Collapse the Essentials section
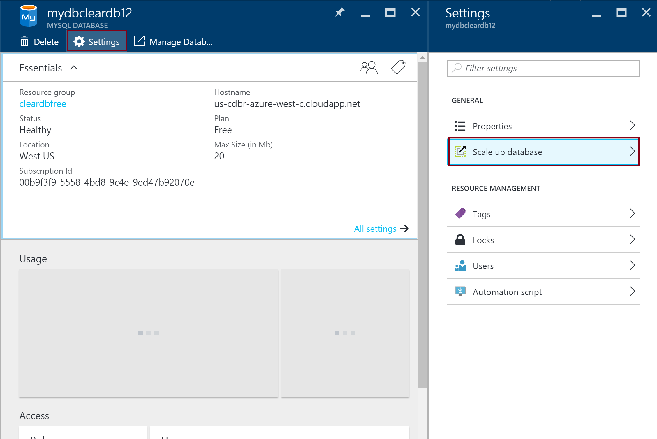657x439 pixels. click(x=74, y=68)
